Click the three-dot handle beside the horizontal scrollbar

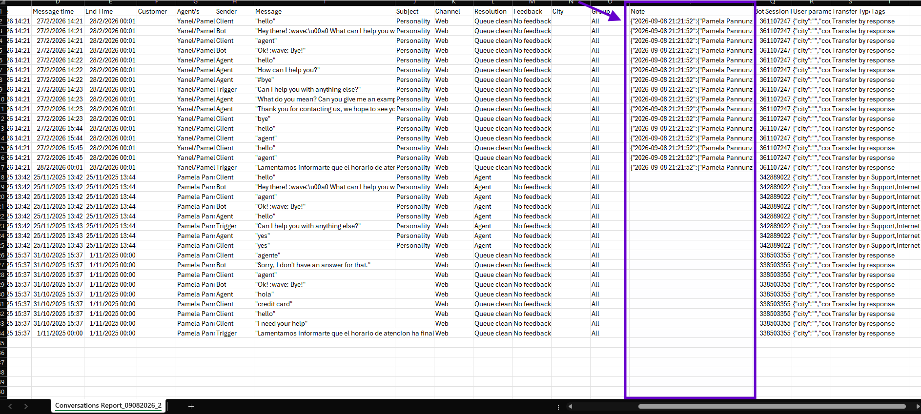(x=558, y=406)
